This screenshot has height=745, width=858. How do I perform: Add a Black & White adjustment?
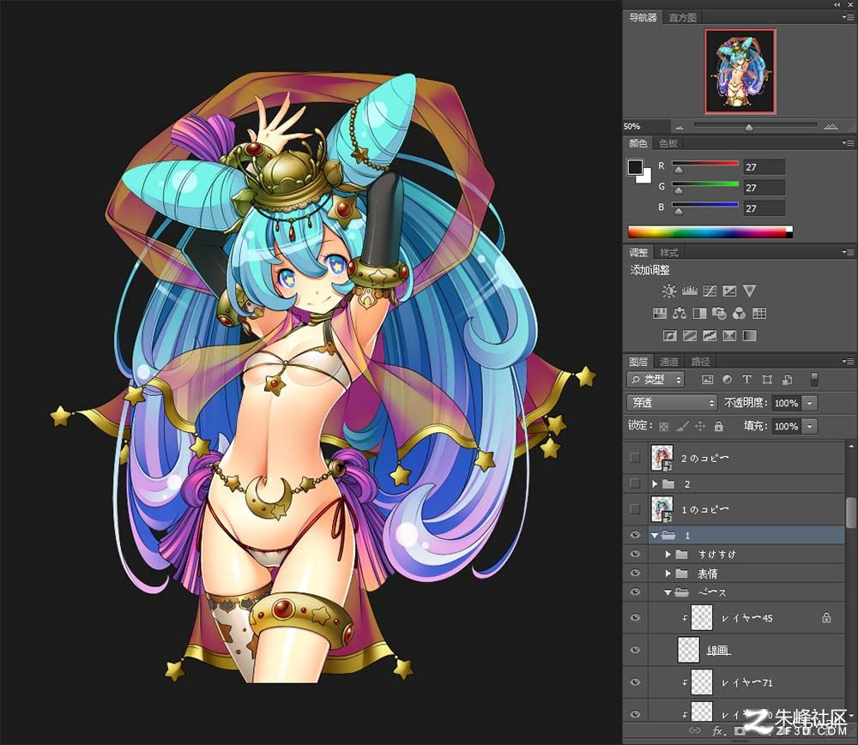[x=699, y=313]
